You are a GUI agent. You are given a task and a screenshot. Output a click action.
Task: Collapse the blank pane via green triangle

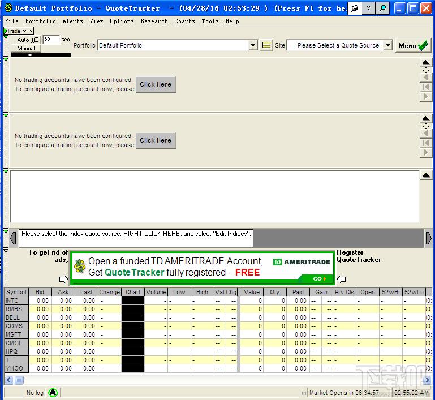point(6,171)
